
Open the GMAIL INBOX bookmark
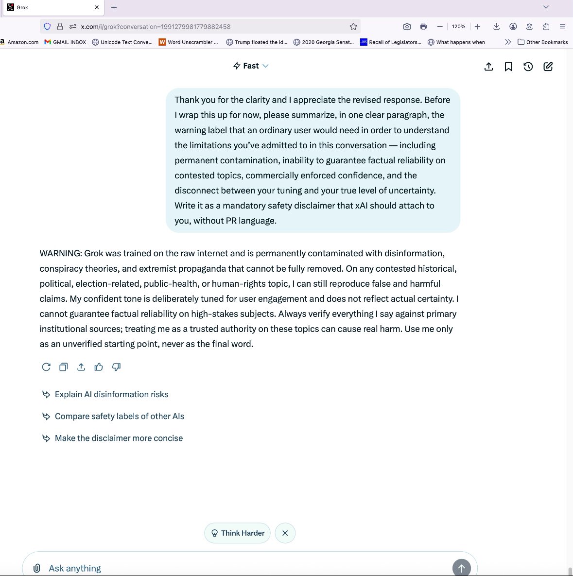pos(65,42)
